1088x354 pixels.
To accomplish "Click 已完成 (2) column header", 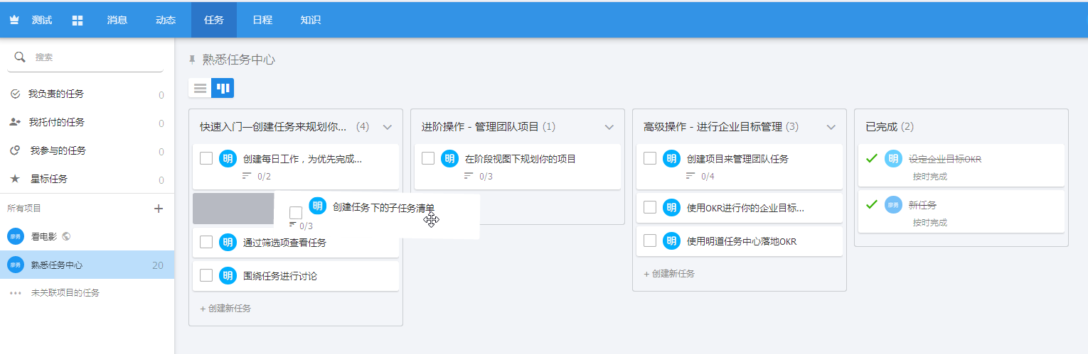I will pos(890,127).
